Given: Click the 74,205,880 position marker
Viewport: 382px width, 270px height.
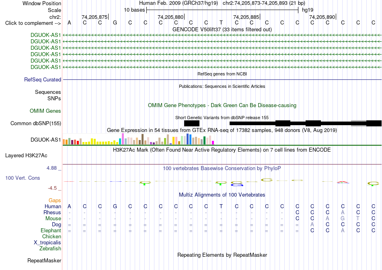Looking at the screenshot, I should (170, 17).
